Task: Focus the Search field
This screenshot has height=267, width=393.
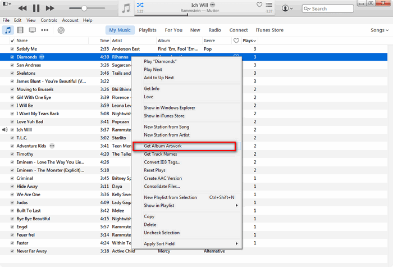Action: pos(328,8)
